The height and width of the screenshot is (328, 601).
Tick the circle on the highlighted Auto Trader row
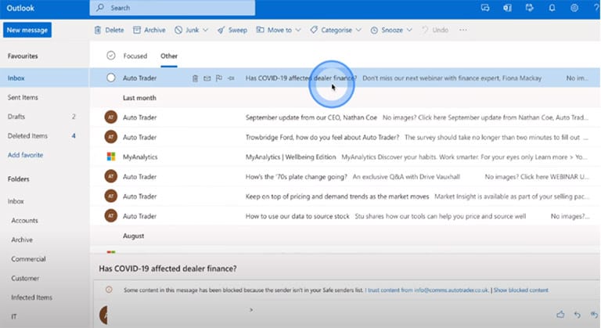click(111, 77)
